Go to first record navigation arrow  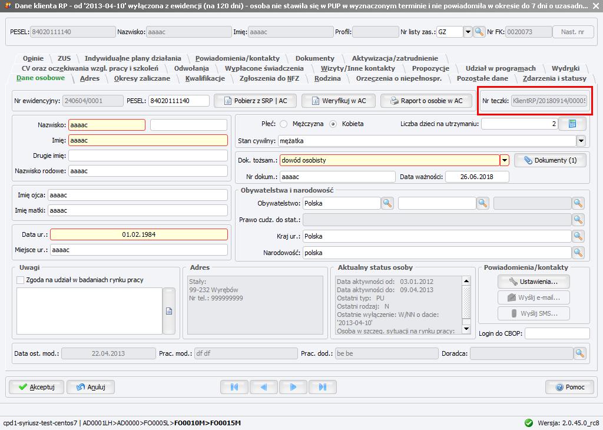coord(234,387)
